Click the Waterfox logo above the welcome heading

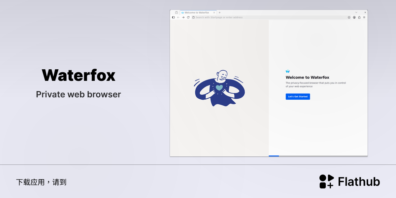click(287, 71)
